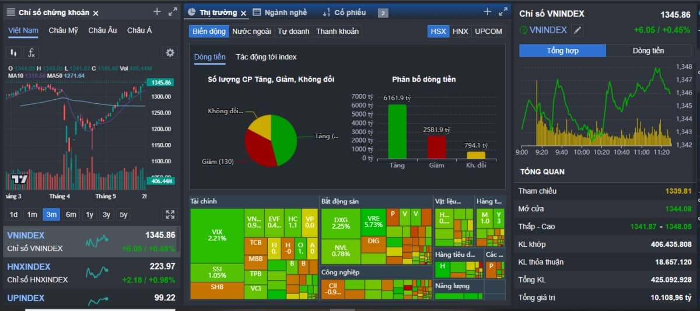This screenshot has width=700, height=311.
Task: Change chart type with candlestick icon
Action: click(13, 53)
